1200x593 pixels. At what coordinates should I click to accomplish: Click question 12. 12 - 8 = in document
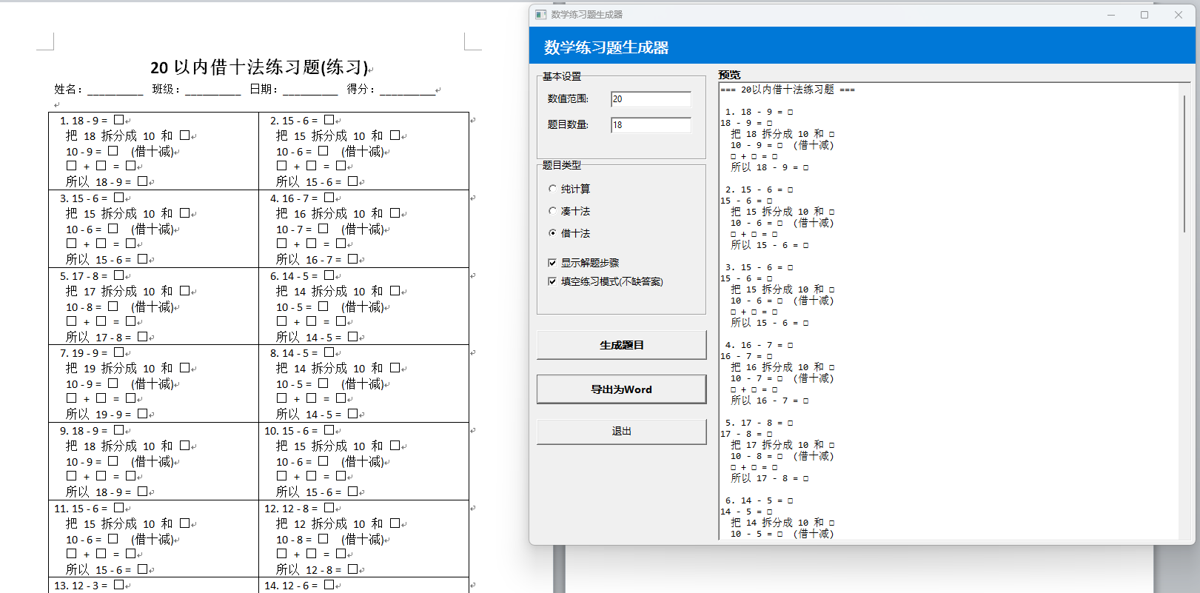click(x=299, y=509)
